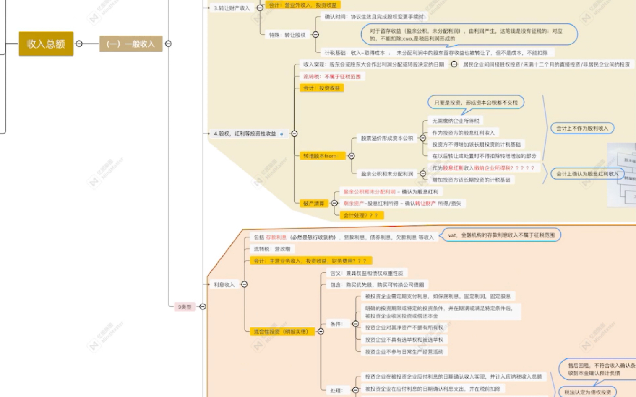Collapse the 条件 subtopics
Image resolution: width=636 pixels, height=397 pixels.
pyautogui.click(x=355, y=324)
